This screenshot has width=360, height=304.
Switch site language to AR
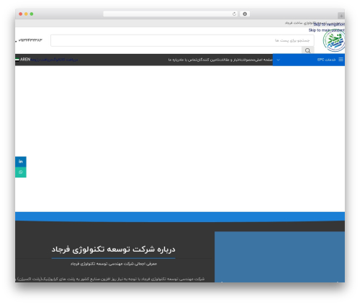pyautogui.click(x=22, y=60)
